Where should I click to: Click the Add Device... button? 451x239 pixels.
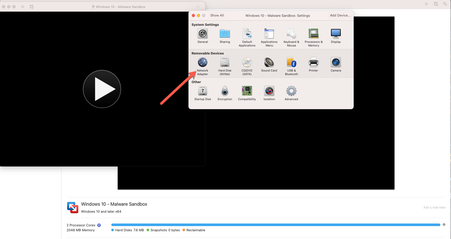pos(340,15)
